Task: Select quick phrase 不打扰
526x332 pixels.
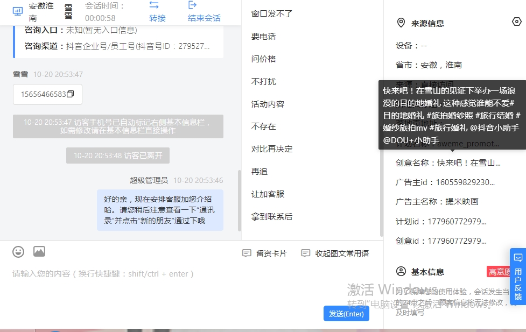Action: point(264,81)
